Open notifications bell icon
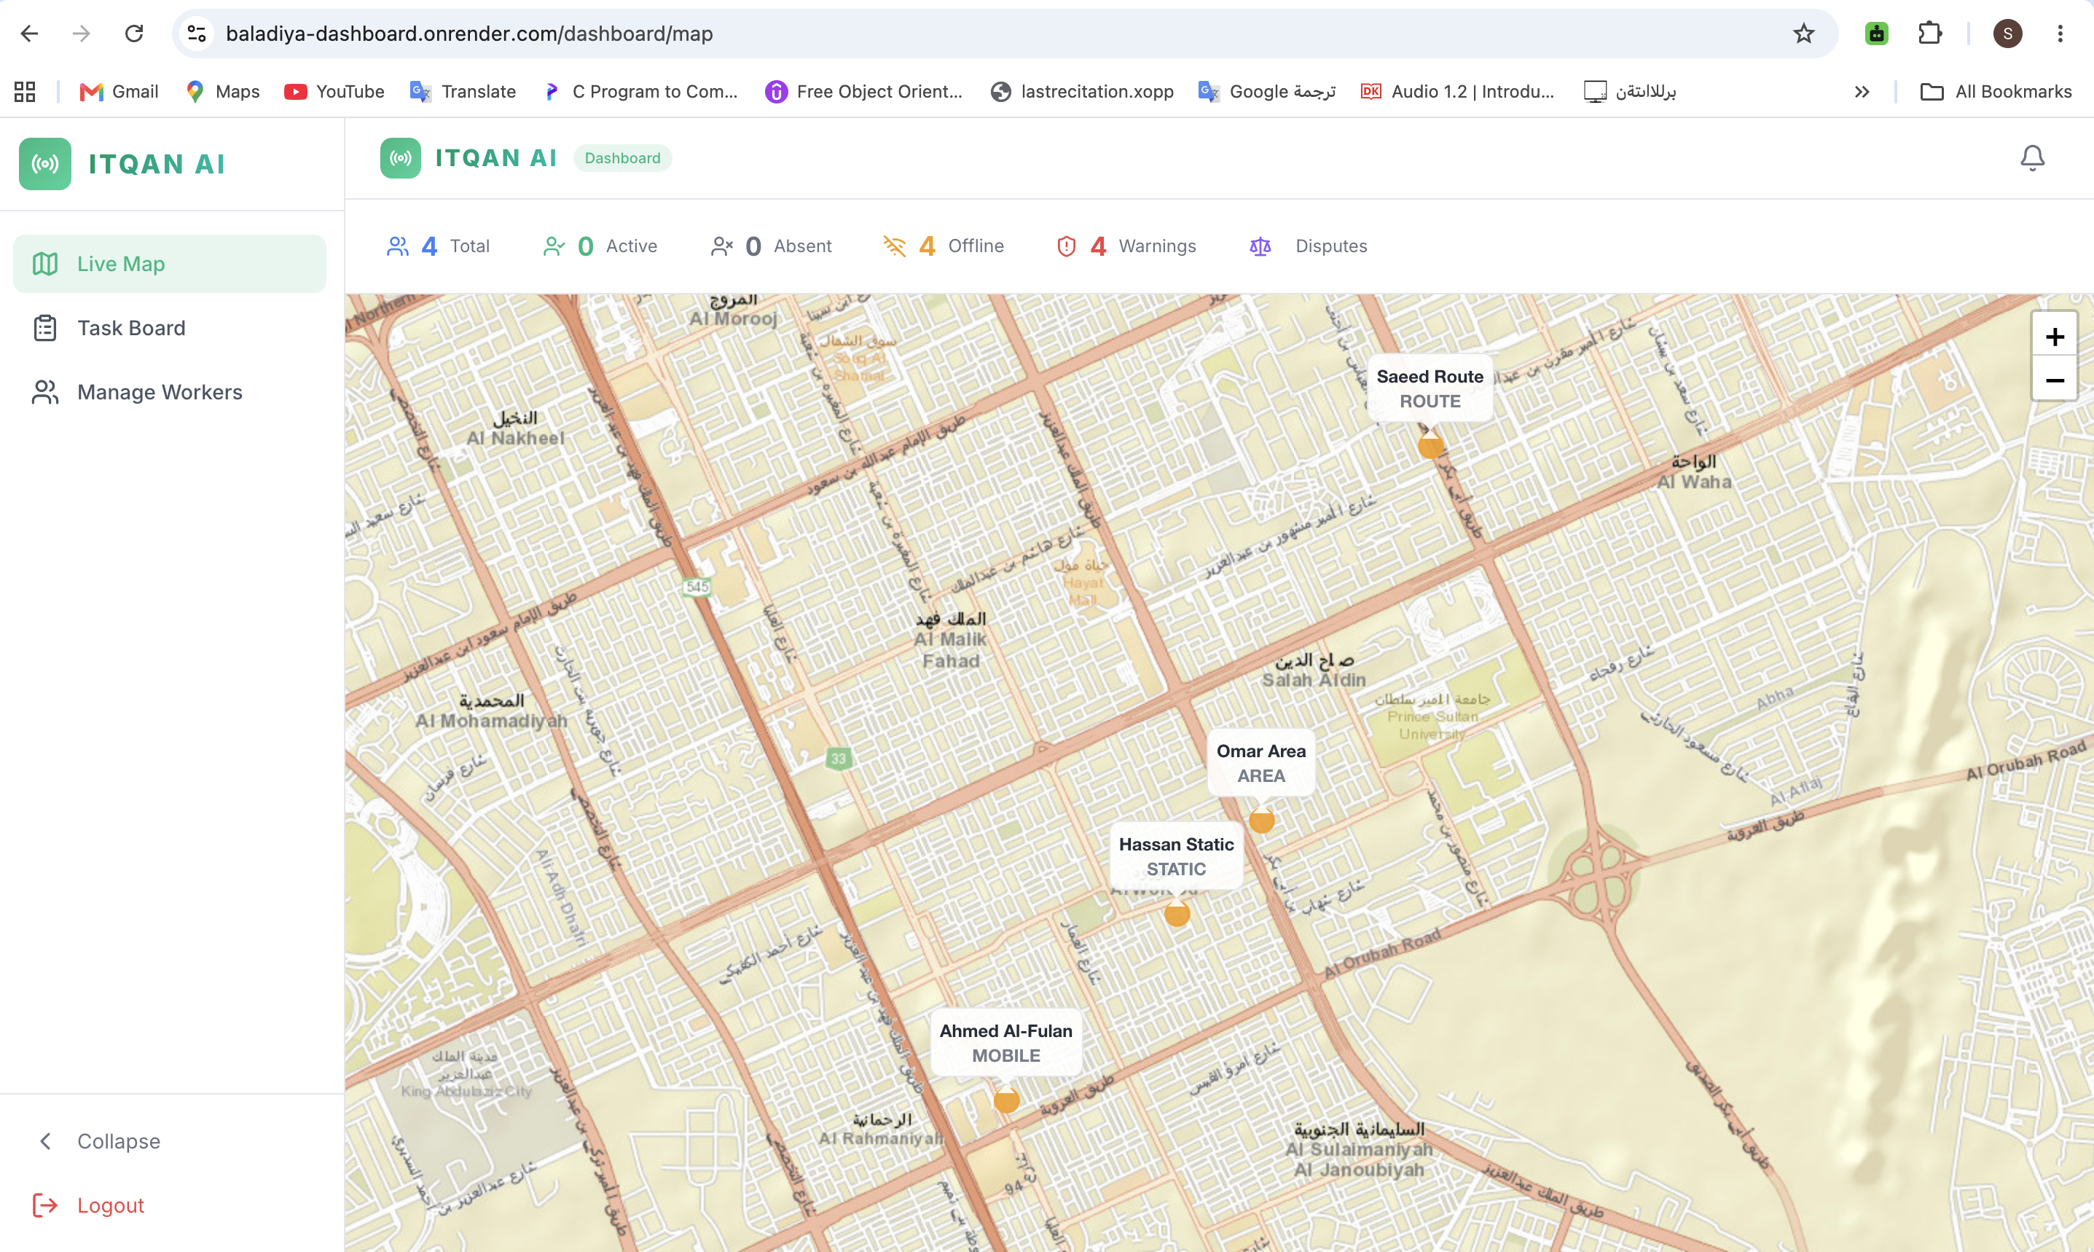 [x=2033, y=157]
